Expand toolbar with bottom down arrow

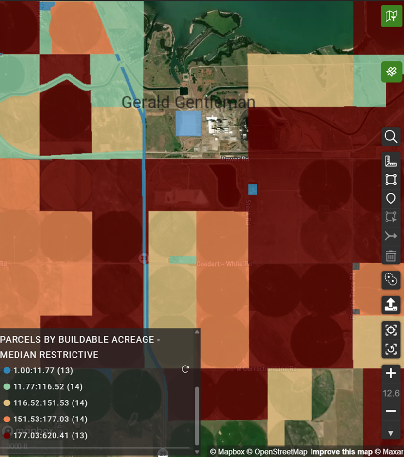pos(391,433)
